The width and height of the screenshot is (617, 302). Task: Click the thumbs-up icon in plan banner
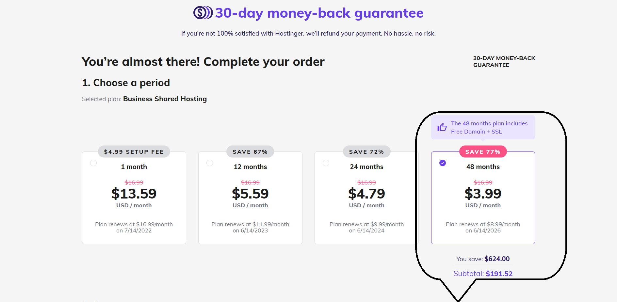pos(442,127)
